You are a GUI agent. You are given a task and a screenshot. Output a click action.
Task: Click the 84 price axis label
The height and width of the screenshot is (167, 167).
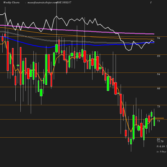[x=158, y=74]
